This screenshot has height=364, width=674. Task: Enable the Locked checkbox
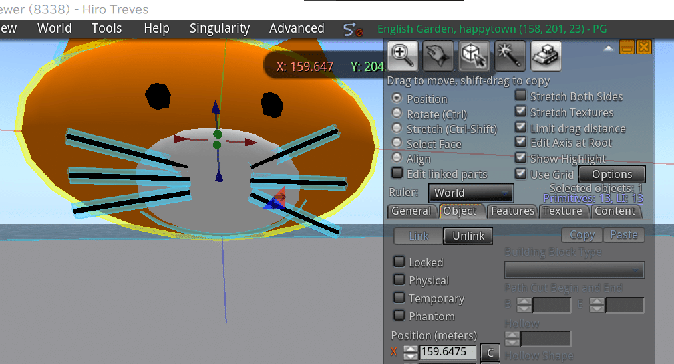pyautogui.click(x=399, y=262)
